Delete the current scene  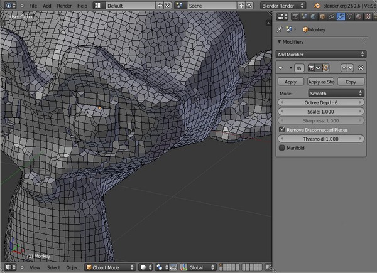249,6
